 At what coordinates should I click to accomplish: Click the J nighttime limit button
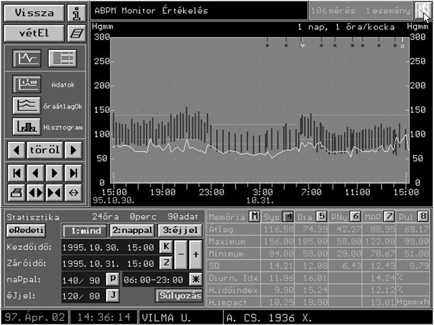coord(113,295)
